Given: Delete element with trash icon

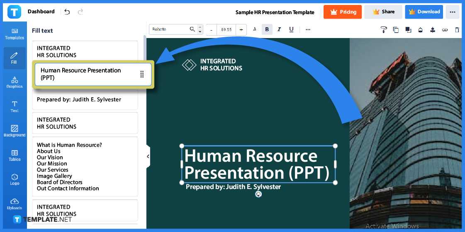Looking at the screenshot, I should tap(457, 30).
